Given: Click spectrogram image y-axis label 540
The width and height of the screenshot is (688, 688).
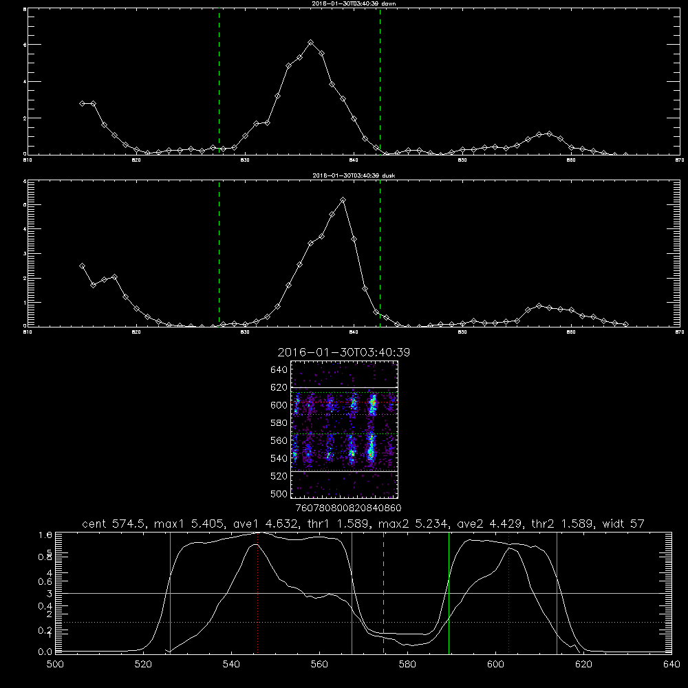Looking at the screenshot, I should (x=279, y=458).
